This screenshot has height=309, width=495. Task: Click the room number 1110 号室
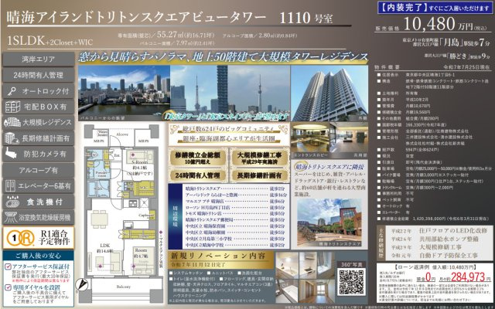pyautogui.click(x=306, y=19)
